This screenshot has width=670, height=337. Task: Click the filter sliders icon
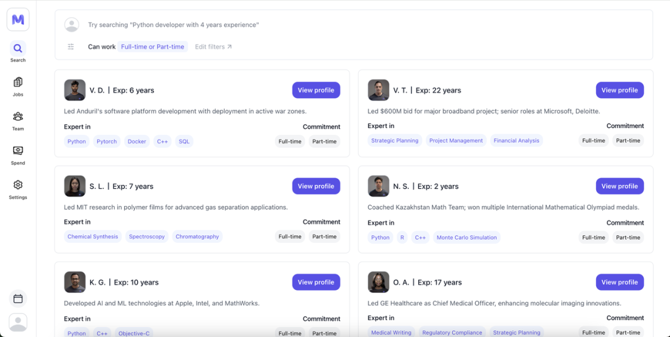71,47
